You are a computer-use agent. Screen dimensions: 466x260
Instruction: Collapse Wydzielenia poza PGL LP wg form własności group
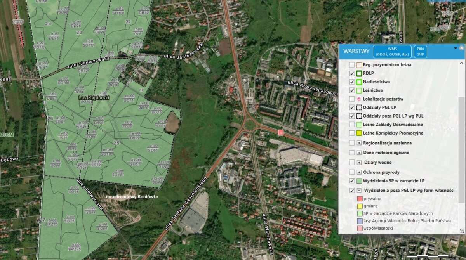(x=359, y=191)
